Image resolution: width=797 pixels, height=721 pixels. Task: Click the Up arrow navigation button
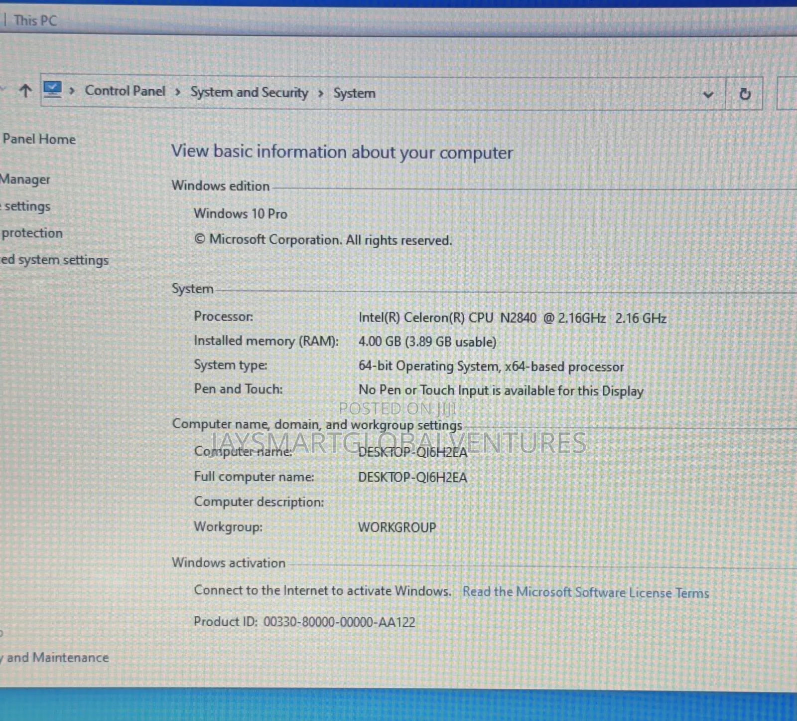pyautogui.click(x=25, y=90)
